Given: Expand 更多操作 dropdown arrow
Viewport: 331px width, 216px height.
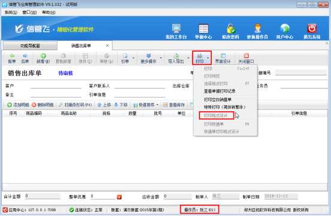Looking at the screenshot, I should click(x=161, y=58).
